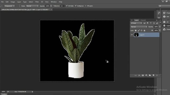
Task: Open the View menu
Action: point(47,2)
